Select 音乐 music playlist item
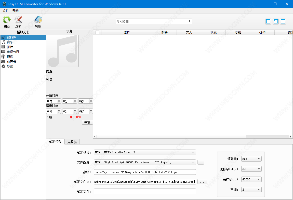Screen dimensions: 293x200 23,42
